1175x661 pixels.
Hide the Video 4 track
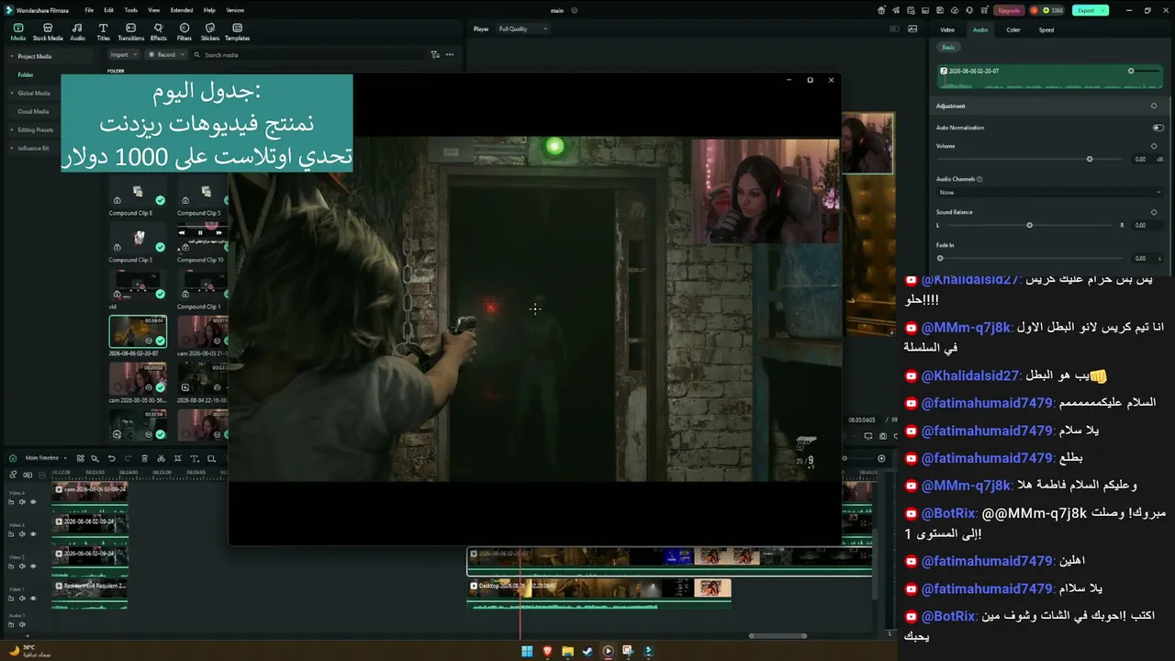point(33,502)
